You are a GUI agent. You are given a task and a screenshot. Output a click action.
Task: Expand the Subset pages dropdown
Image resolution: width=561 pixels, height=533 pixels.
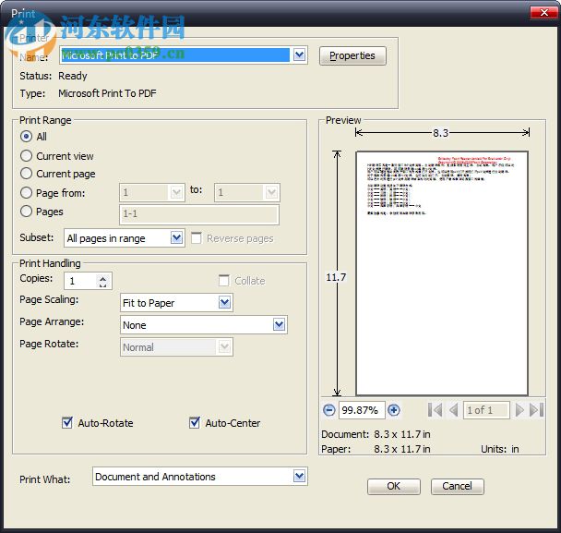(x=177, y=238)
